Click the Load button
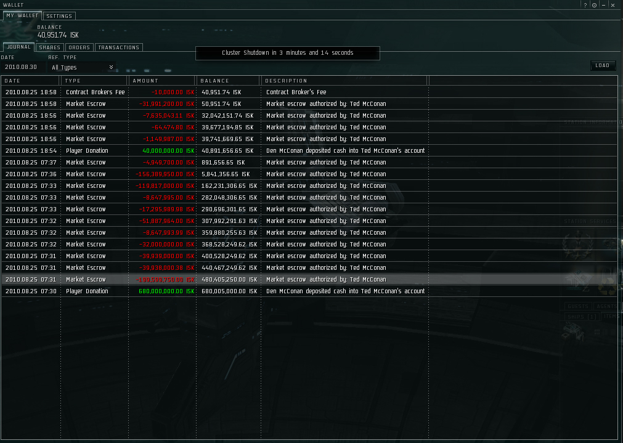The image size is (623, 443). pyautogui.click(x=602, y=65)
